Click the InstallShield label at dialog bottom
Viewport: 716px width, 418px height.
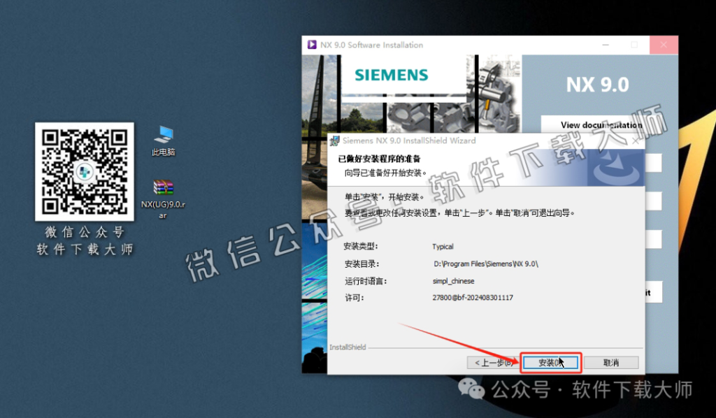click(x=348, y=347)
